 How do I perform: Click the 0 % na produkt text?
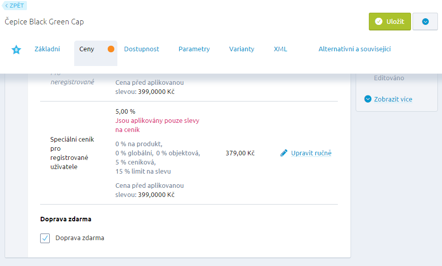[x=139, y=144]
